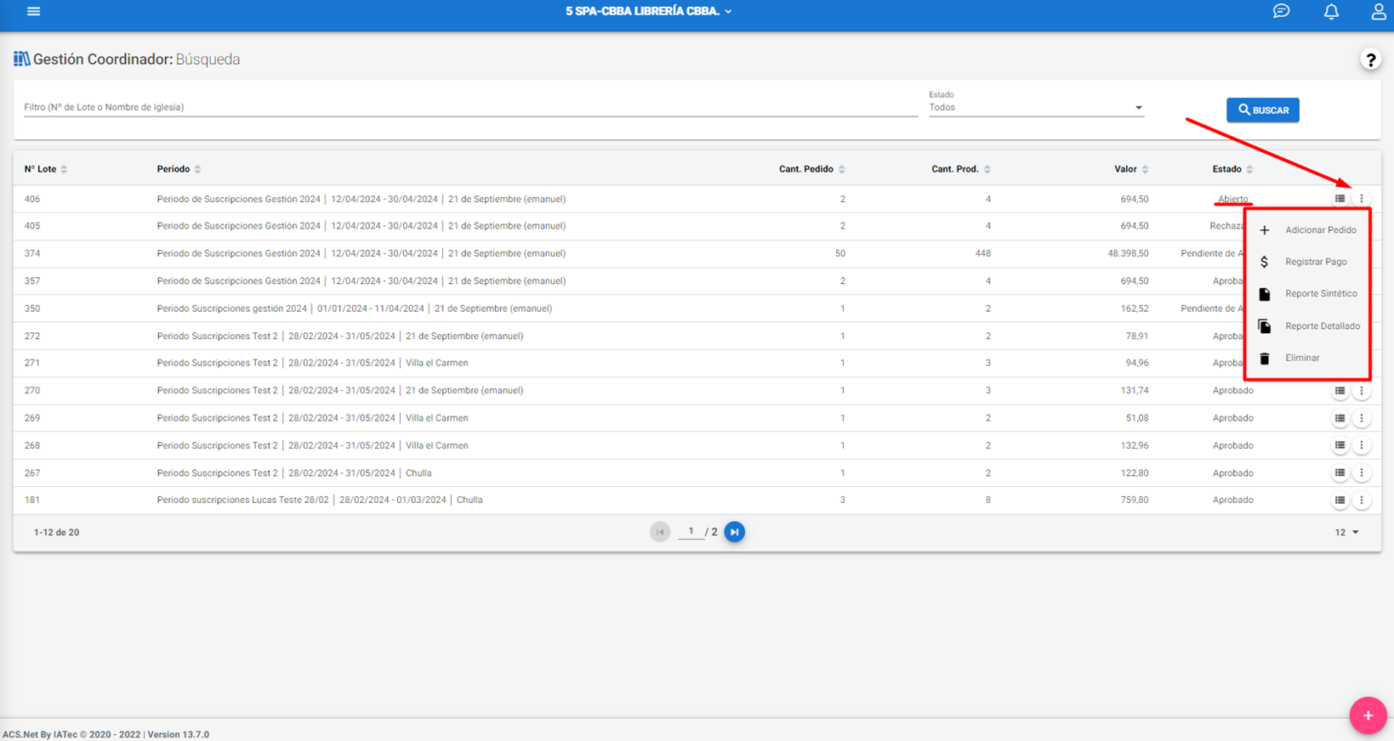Image resolution: width=1394 pixels, height=741 pixels.
Task: Open list details icon for lote 267
Action: click(x=1340, y=472)
